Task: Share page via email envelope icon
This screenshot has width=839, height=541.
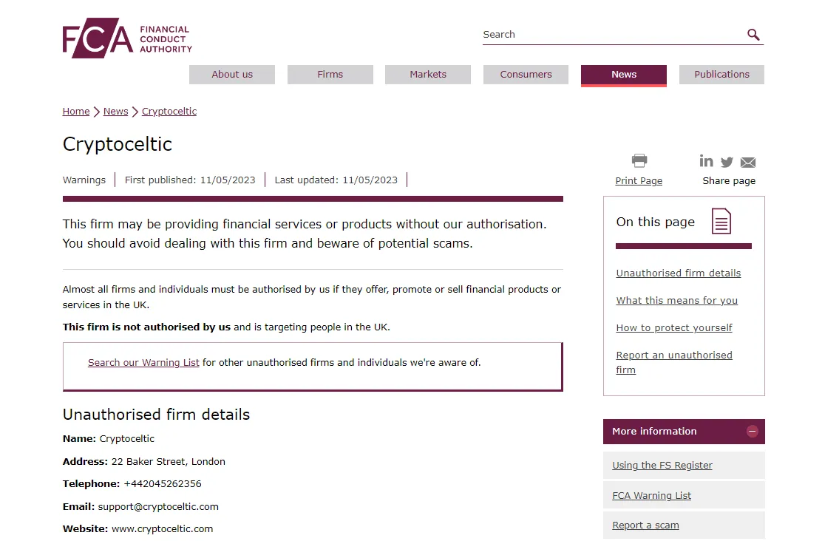Action: coord(747,162)
